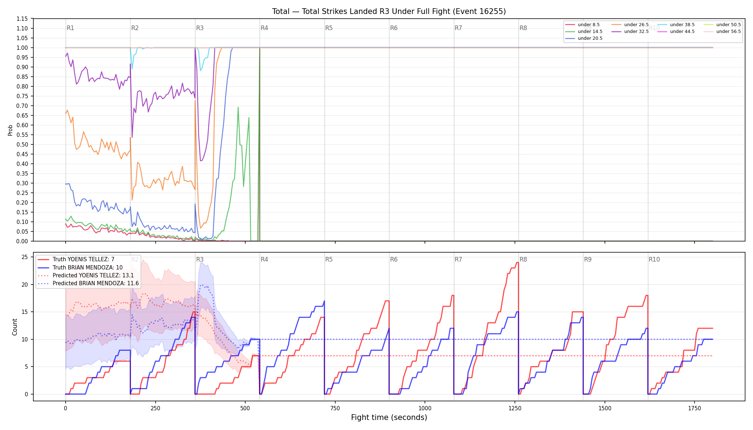Click R10 round label in Count chart
Screen dimensions: 753x430
654,259
